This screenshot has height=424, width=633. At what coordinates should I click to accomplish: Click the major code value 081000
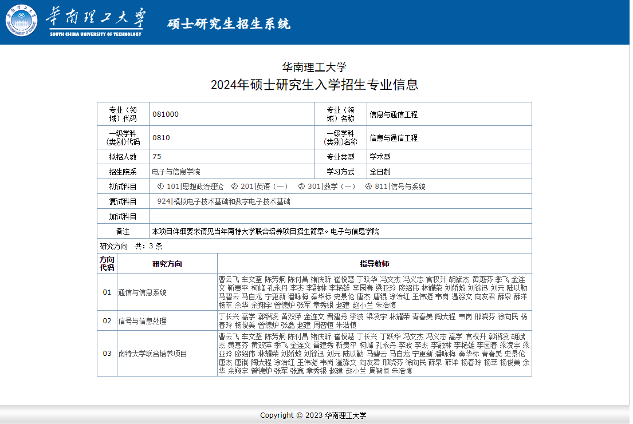[166, 114]
